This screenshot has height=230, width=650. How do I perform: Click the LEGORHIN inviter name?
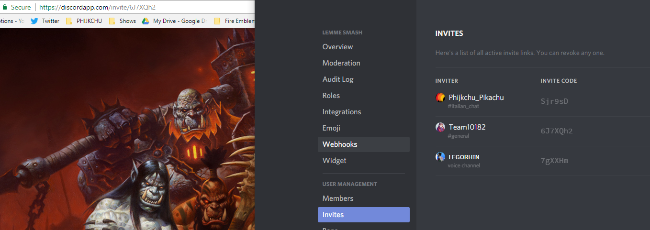coord(464,157)
